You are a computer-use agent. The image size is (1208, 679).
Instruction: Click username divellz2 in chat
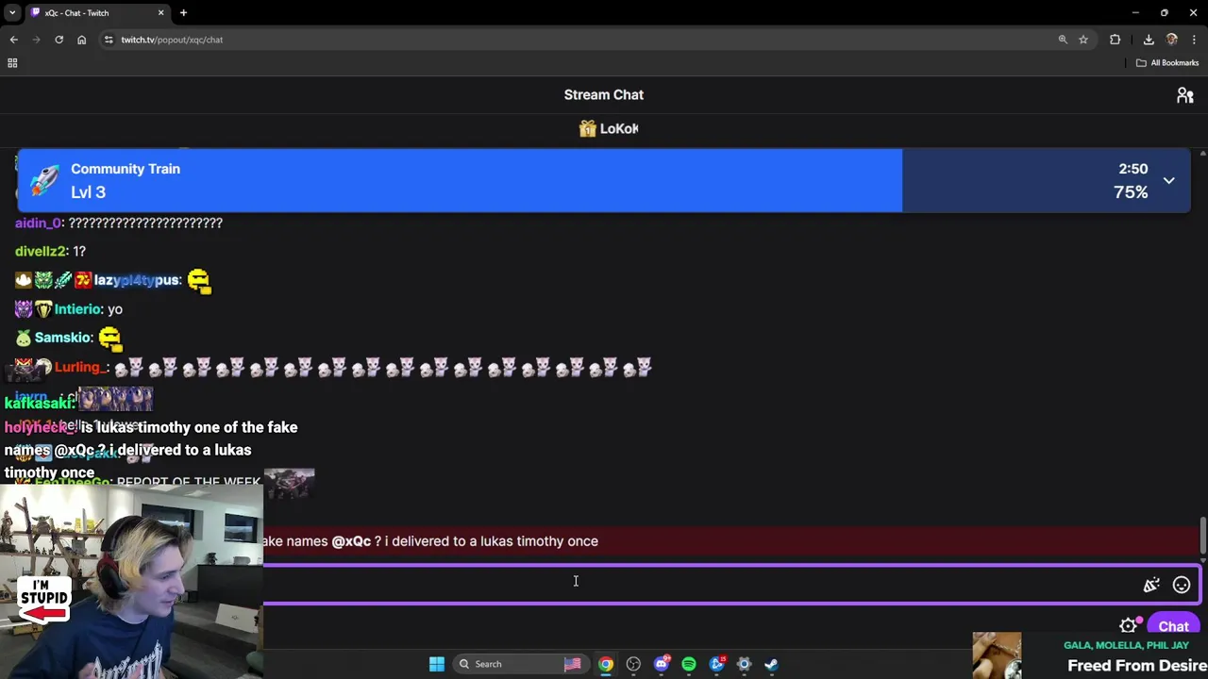(40, 251)
